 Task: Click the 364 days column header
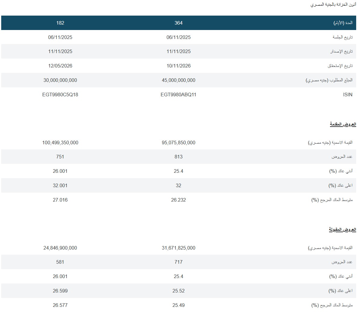pos(178,23)
